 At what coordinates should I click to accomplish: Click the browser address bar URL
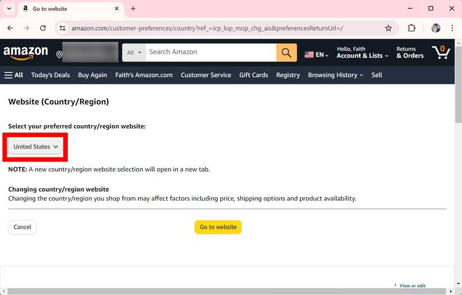click(x=207, y=28)
